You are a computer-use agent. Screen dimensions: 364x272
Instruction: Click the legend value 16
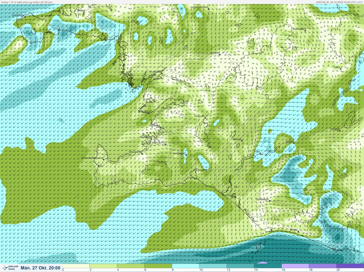coord(283,270)
